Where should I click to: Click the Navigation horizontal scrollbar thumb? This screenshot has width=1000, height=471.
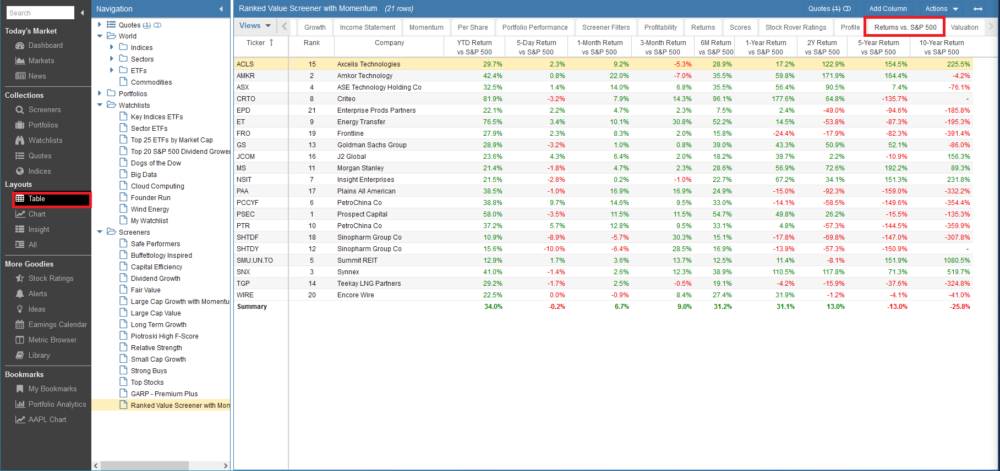(145, 466)
